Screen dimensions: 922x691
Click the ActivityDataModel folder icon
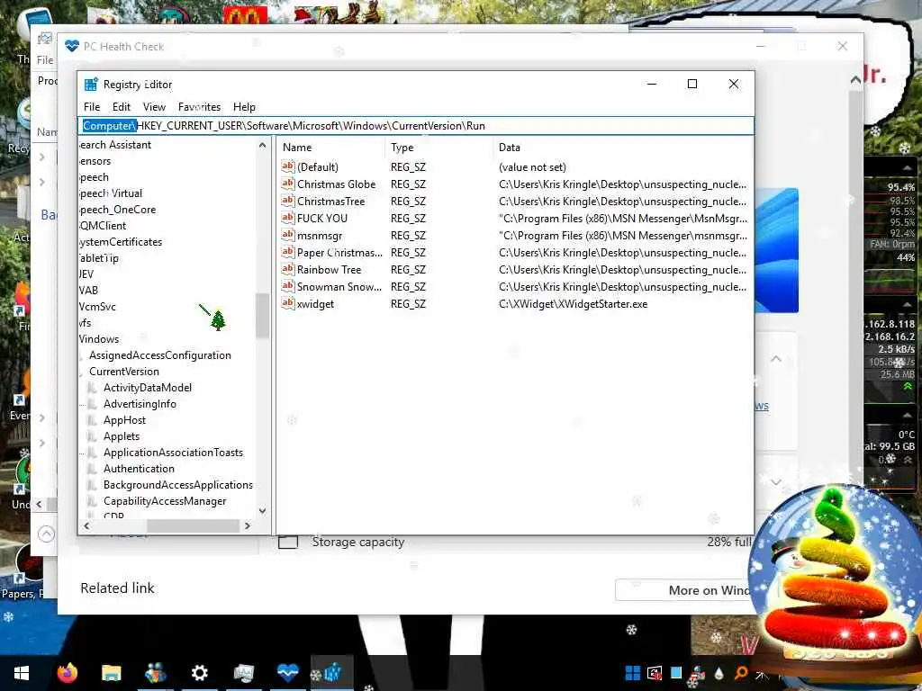pos(93,388)
